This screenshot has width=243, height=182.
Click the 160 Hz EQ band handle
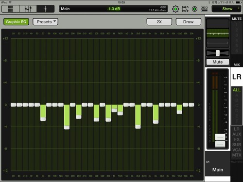(x=67, y=127)
